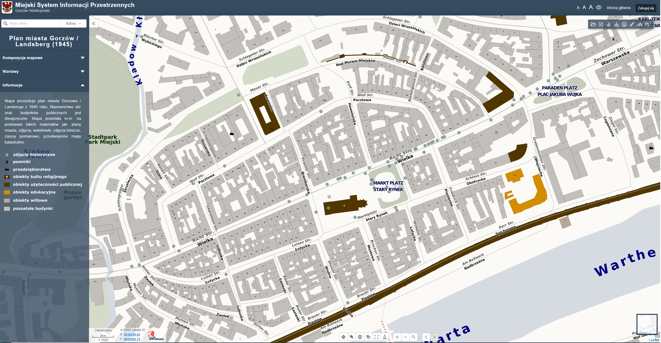The image size is (661, 343).
Task: Select the pan hand tool
Action: click(x=368, y=337)
